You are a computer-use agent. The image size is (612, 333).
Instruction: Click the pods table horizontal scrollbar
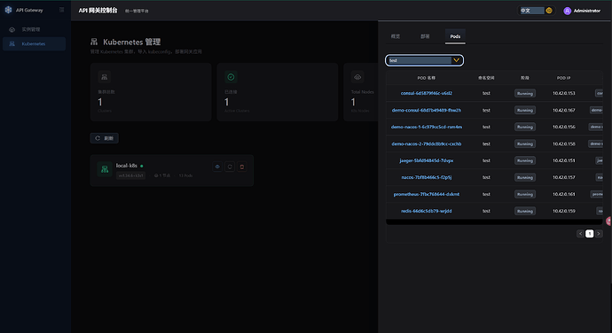tap(494, 222)
